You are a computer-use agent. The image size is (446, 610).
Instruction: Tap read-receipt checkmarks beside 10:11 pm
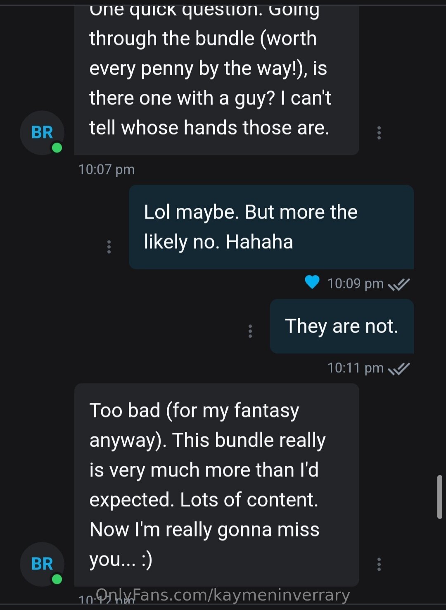pos(399,369)
